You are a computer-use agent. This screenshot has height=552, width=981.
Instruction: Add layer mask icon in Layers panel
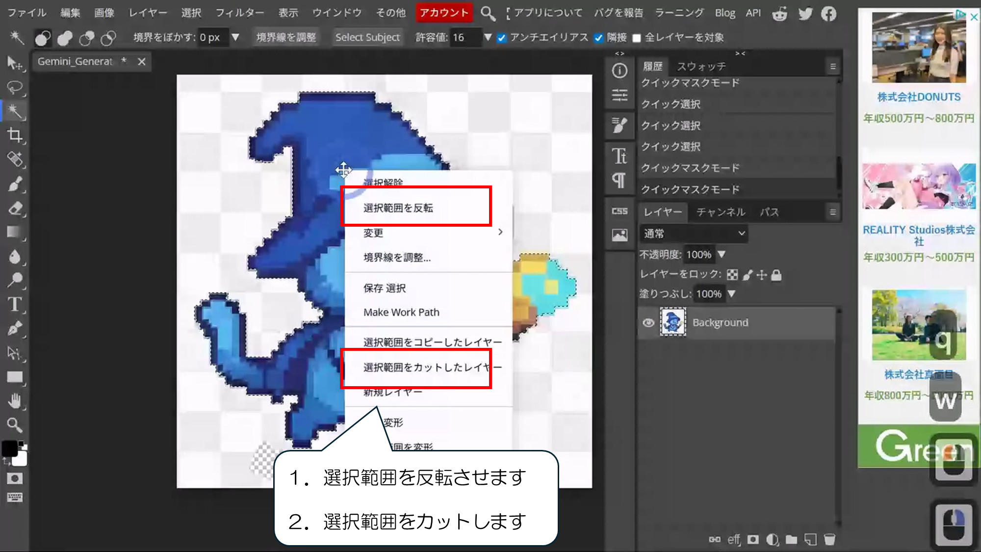point(753,540)
